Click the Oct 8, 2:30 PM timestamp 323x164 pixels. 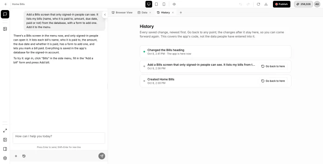(156, 83)
